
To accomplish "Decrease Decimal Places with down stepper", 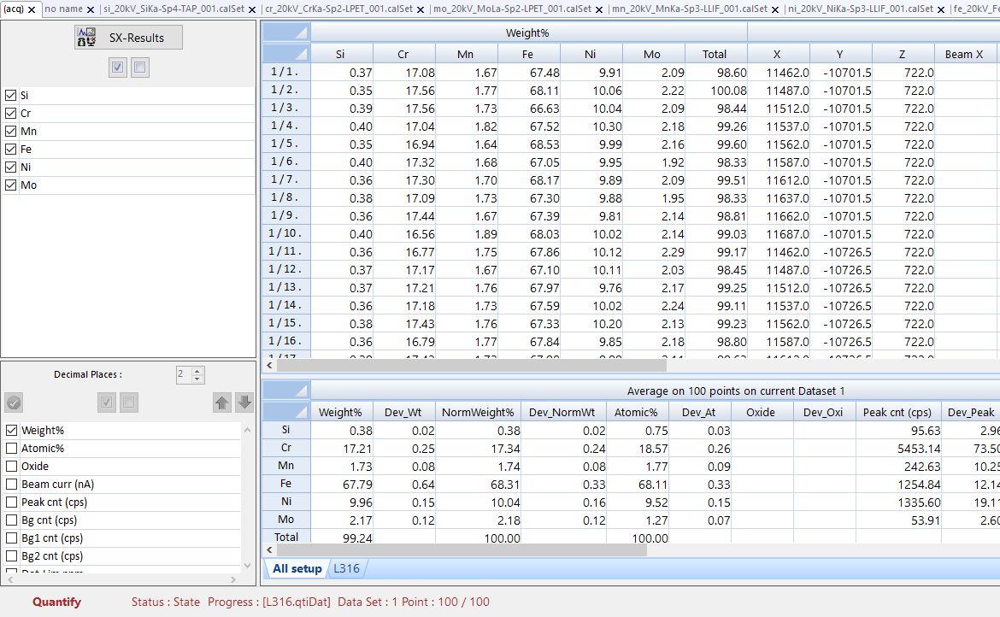I will click(198, 378).
